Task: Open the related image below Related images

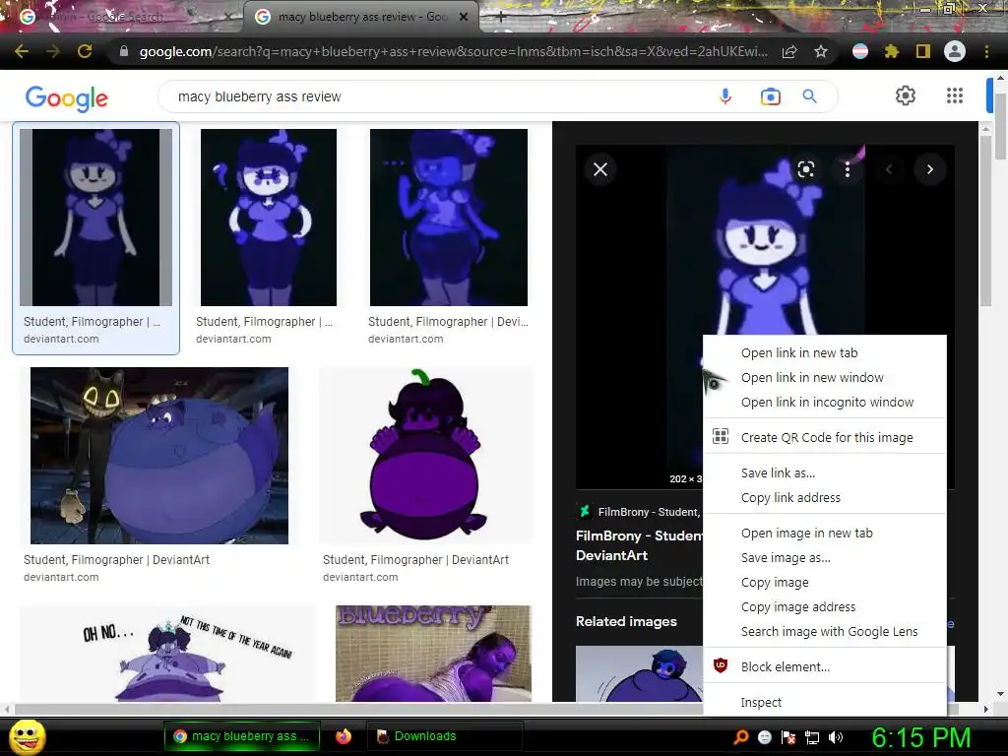Action: [x=639, y=673]
